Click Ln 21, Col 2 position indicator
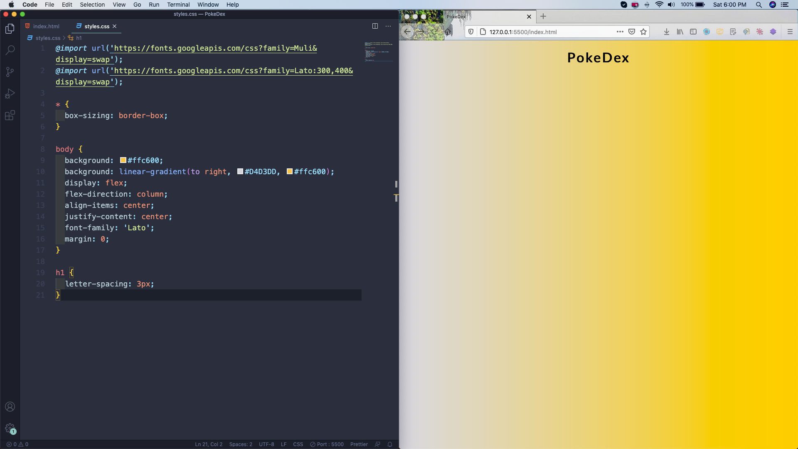Viewport: 798px width, 449px height. tap(209, 444)
